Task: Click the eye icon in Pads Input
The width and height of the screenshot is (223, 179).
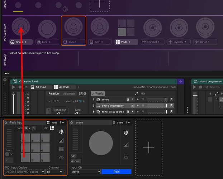Action: (61, 158)
